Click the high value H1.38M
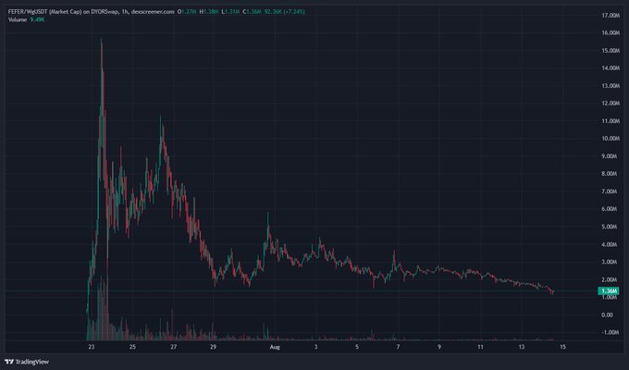Viewport: 629px width, 370px height. (x=209, y=12)
